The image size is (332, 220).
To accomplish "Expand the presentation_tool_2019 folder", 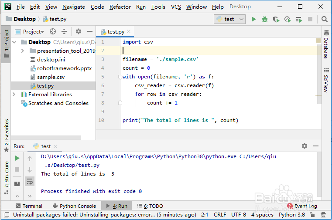I will (22, 51).
